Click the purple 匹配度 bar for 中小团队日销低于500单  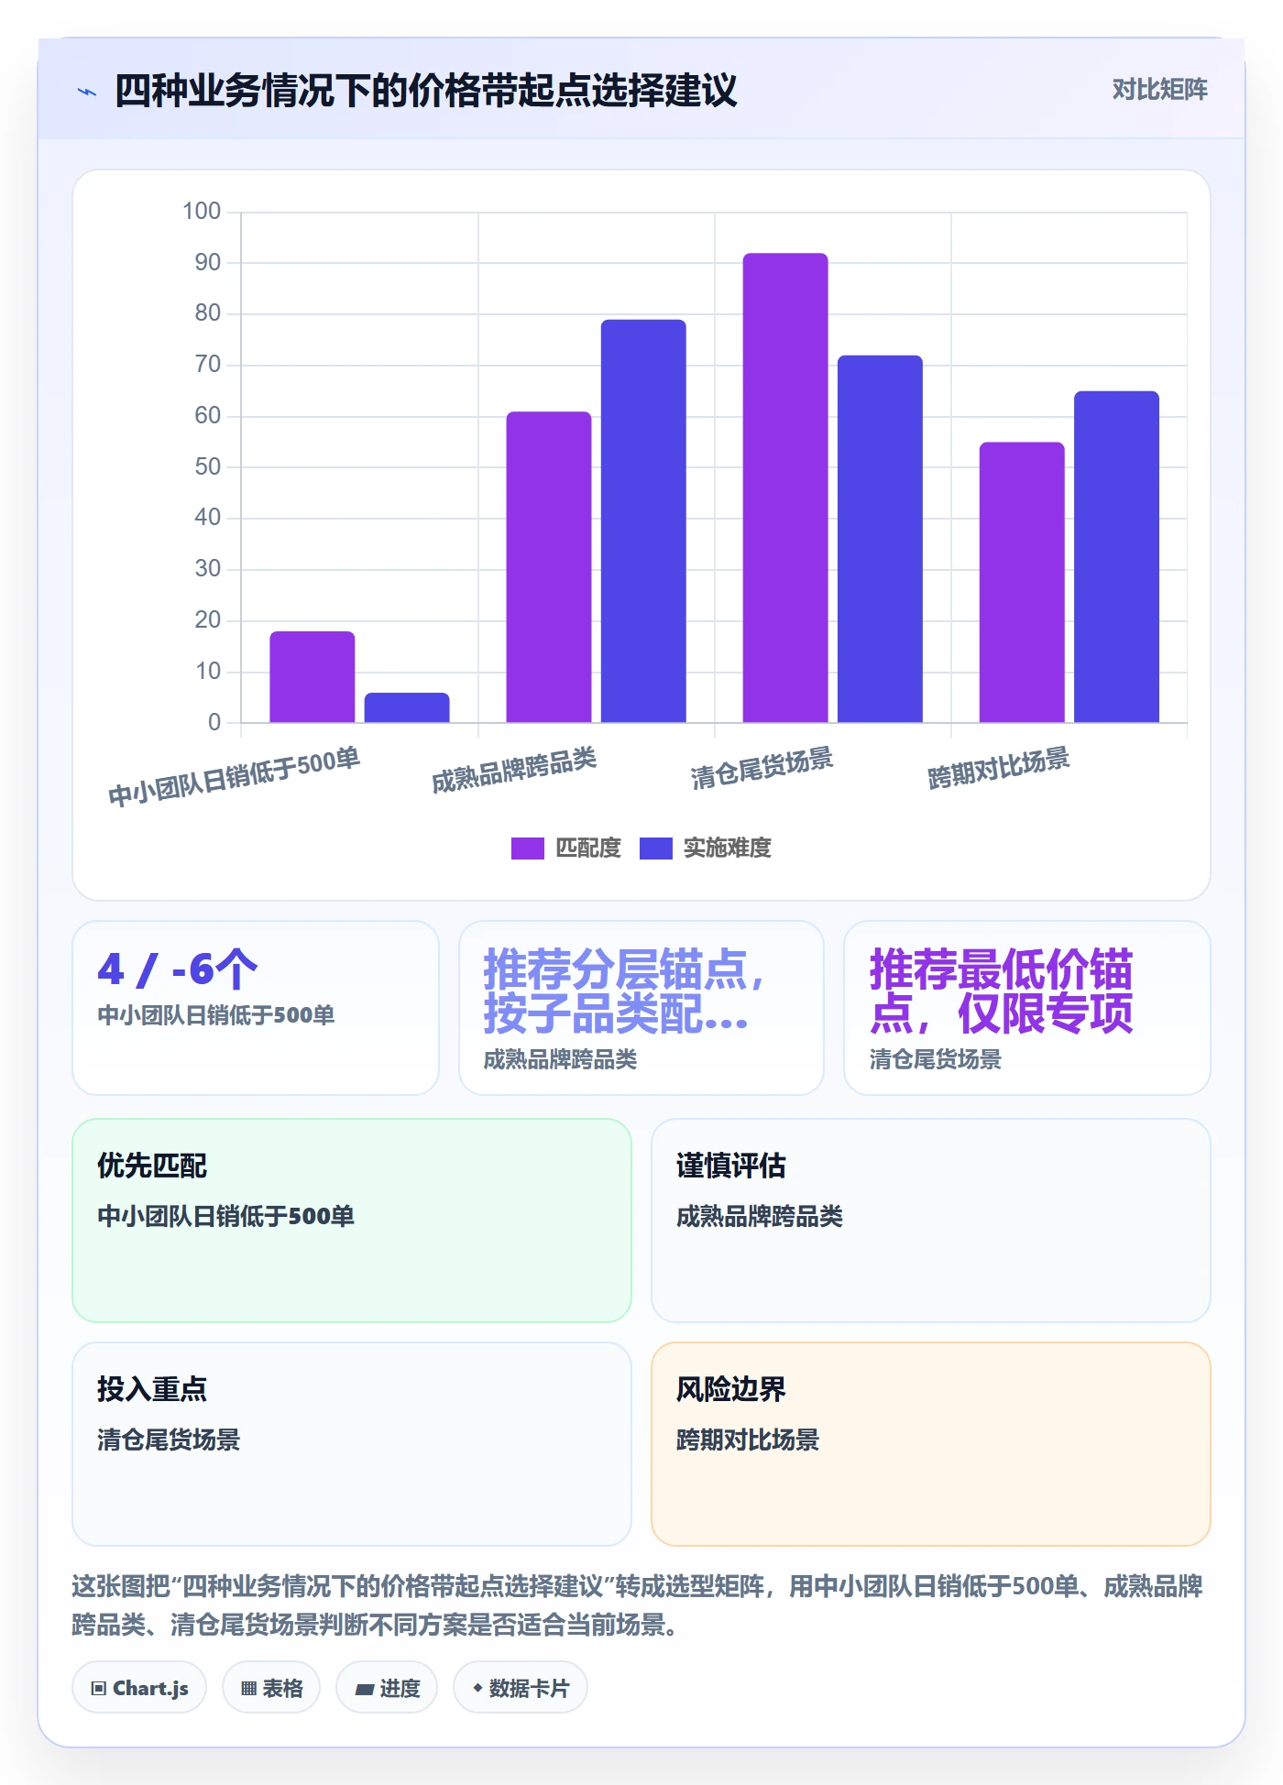(x=313, y=677)
